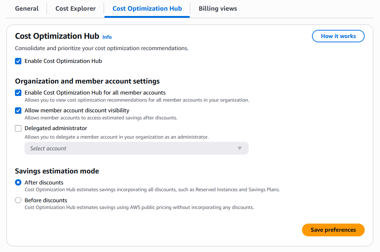The height and width of the screenshot is (252, 380).
Task: Click the Delegated administrator description text
Action: pos(116,137)
